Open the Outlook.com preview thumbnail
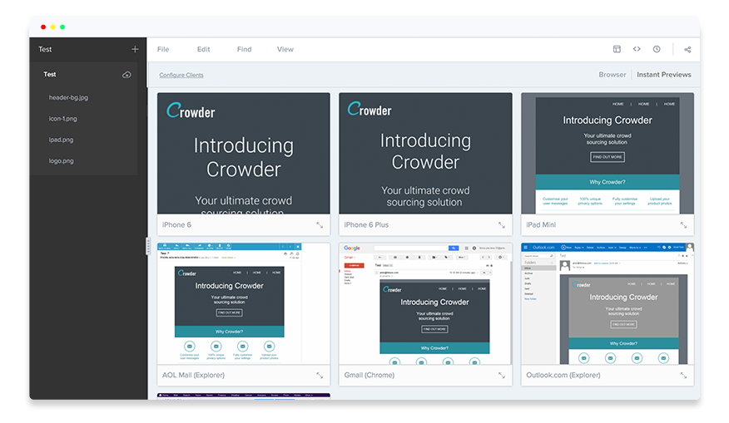Viewport: 729px width, 423px height. tap(607, 303)
